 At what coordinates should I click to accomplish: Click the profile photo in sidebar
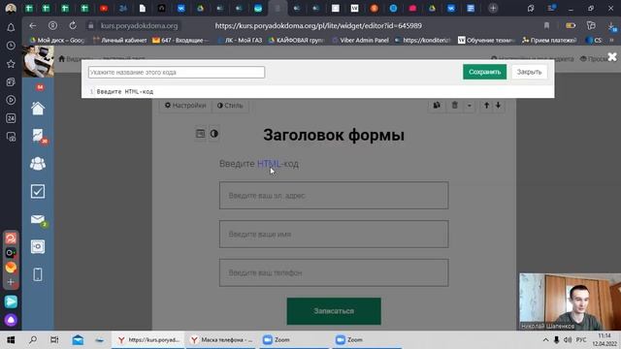point(39,61)
